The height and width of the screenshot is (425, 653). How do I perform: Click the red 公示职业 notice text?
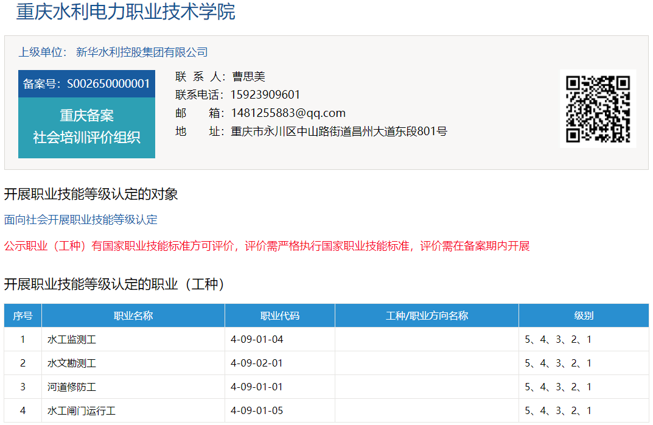[267, 246]
